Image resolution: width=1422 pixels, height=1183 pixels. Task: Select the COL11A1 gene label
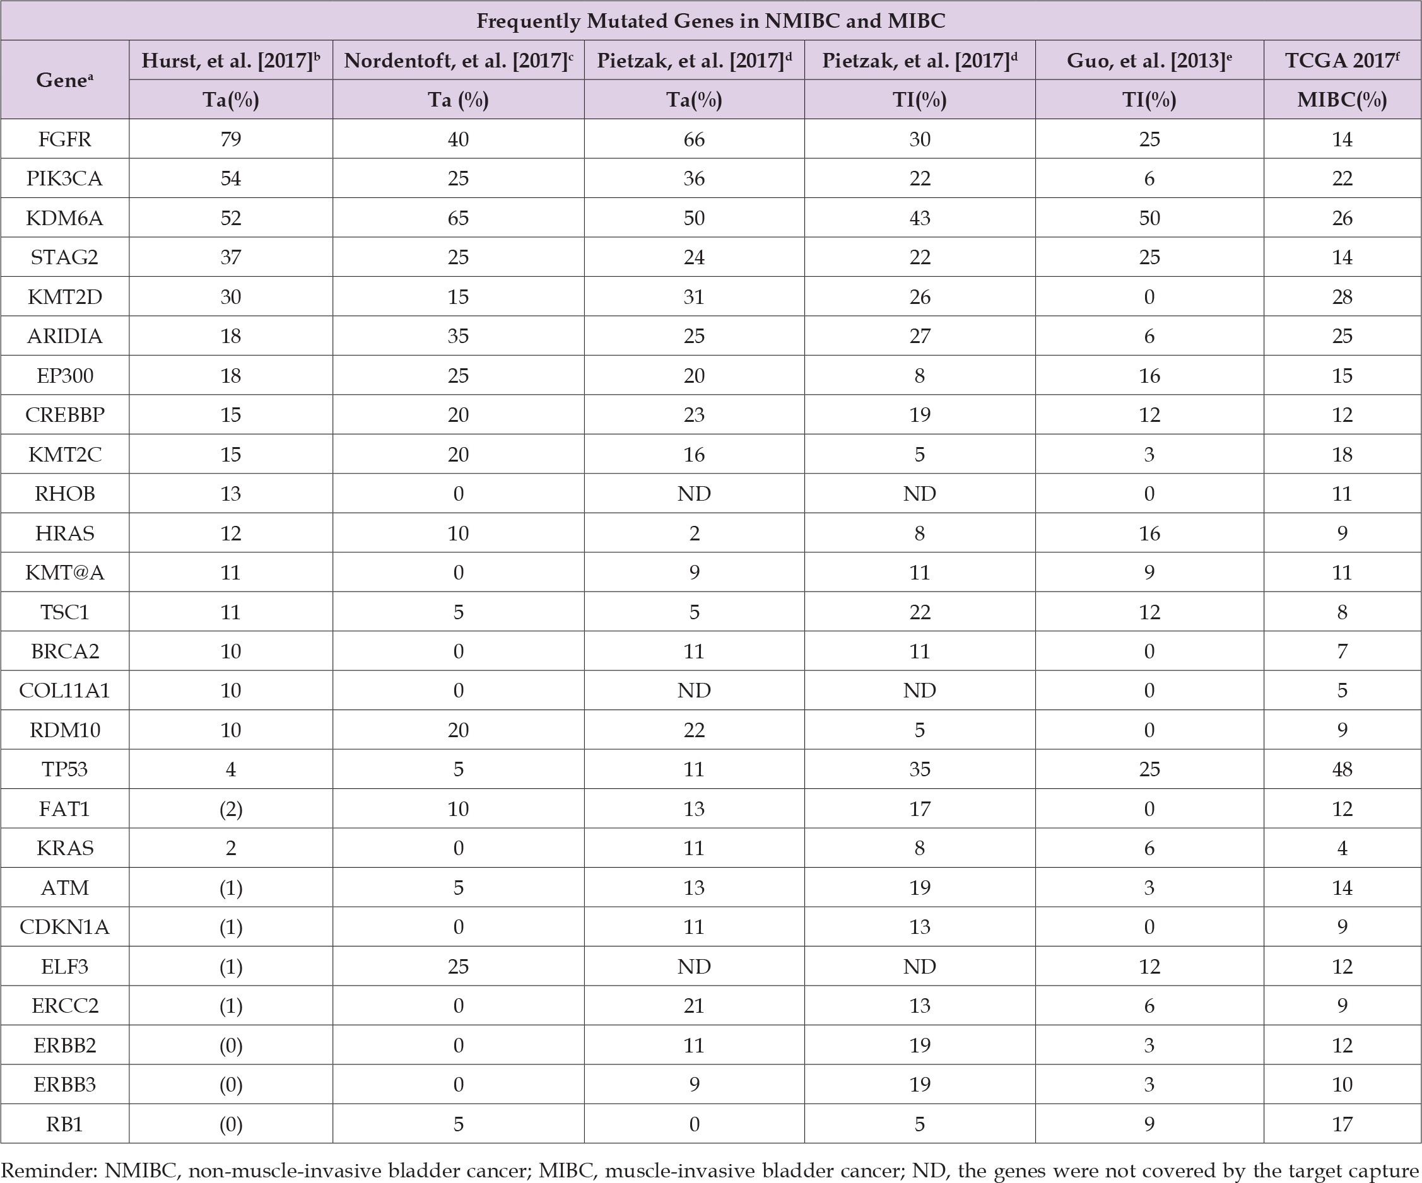click(64, 691)
